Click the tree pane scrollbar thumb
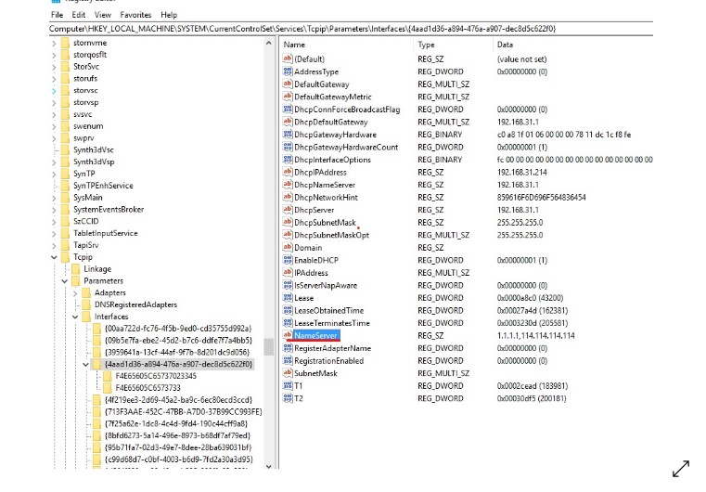The height and width of the screenshot is (492, 706). point(269,347)
